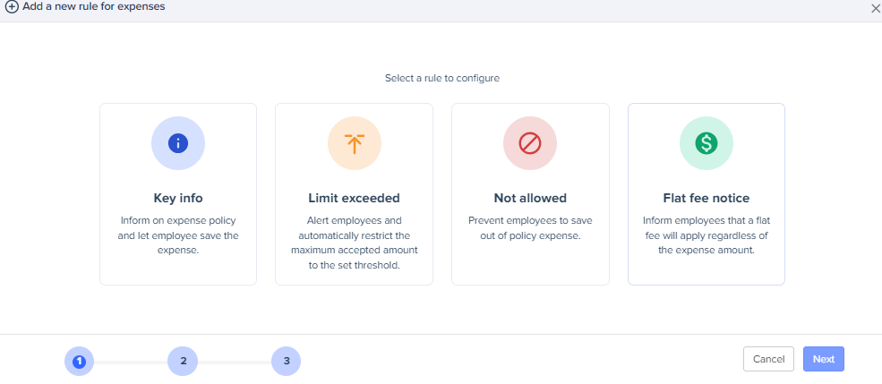
Task: Choose the Not allowed rule title
Action: coord(530,198)
